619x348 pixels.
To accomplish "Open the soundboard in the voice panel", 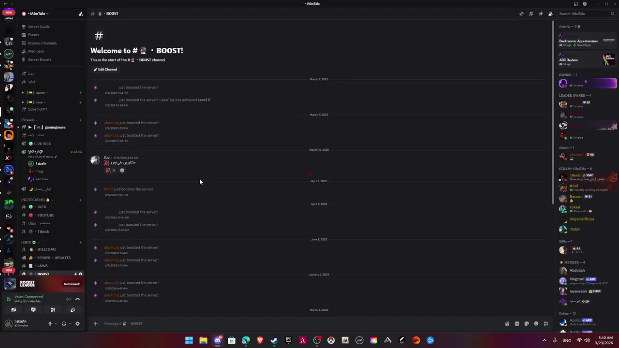I will [x=73, y=310].
